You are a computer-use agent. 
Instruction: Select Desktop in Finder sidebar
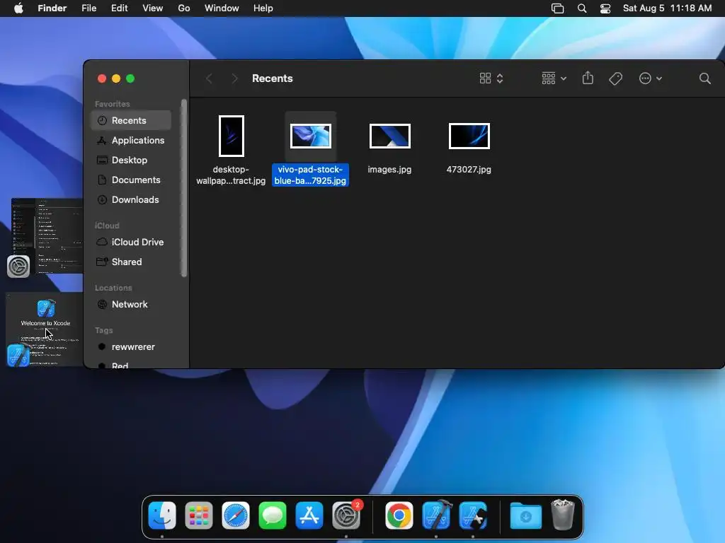tap(131, 160)
